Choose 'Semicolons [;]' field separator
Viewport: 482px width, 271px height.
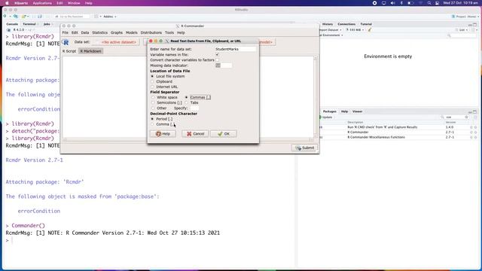153,102
